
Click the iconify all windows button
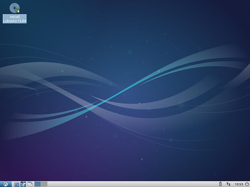pyautogui.click(x=30, y=184)
